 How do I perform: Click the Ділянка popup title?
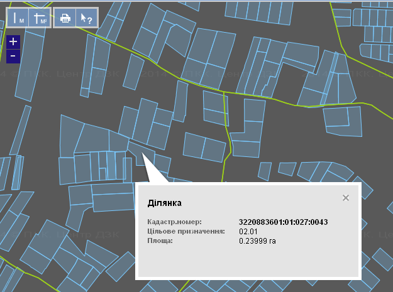165,203
